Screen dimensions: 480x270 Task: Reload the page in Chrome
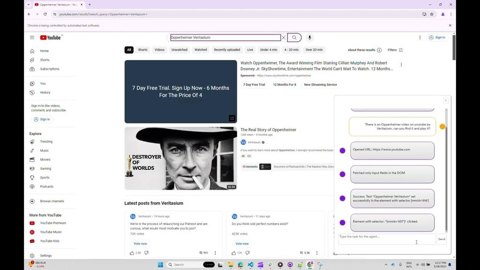click(45, 14)
